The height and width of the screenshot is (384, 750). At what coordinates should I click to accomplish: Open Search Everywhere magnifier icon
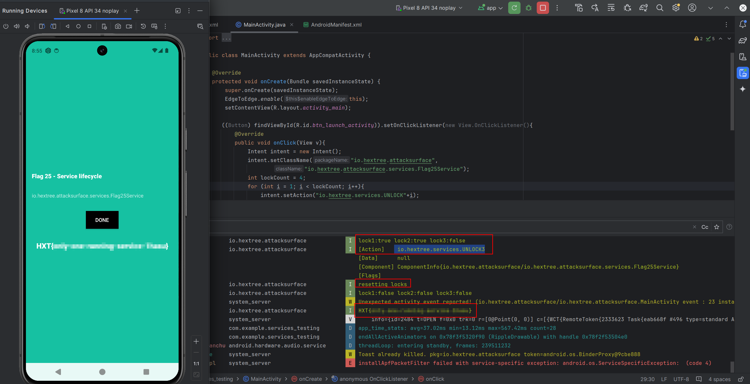(x=660, y=8)
